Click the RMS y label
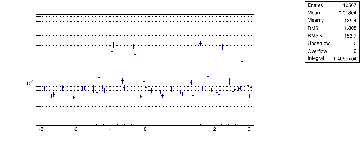This screenshot has width=363, height=148. (x=315, y=36)
